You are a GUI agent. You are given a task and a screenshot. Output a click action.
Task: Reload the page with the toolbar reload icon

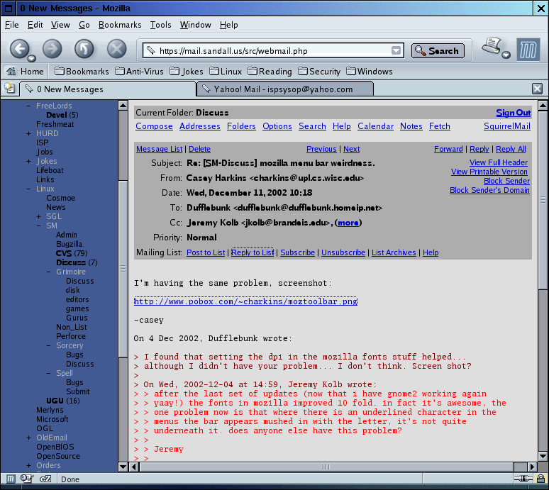coord(84,49)
